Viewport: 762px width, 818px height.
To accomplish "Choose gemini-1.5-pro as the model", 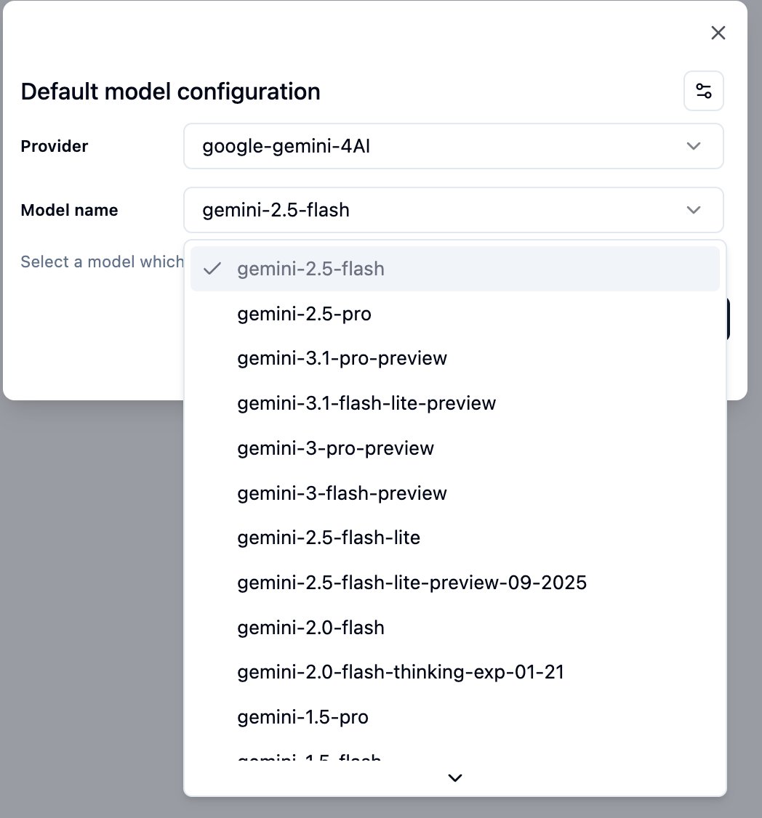I will pyautogui.click(x=302, y=716).
